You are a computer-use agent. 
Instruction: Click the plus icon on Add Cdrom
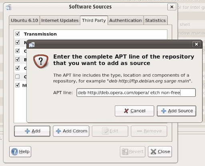click(58, 131)
